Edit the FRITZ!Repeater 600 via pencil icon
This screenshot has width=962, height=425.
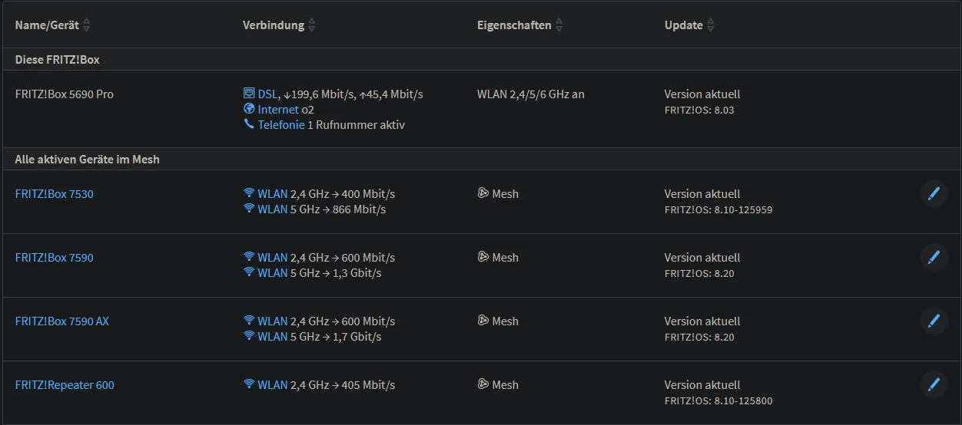pyautogui.click(x=934, y=385)
